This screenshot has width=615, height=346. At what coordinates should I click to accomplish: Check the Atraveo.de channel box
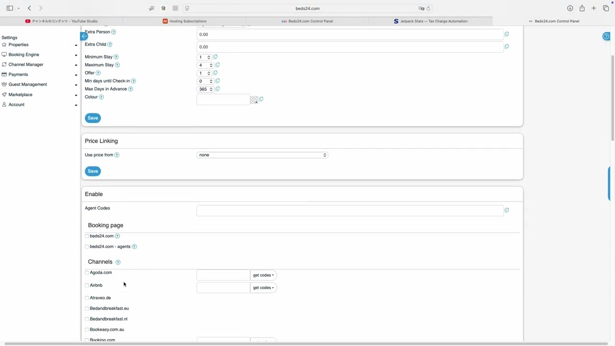pos(87,298)
